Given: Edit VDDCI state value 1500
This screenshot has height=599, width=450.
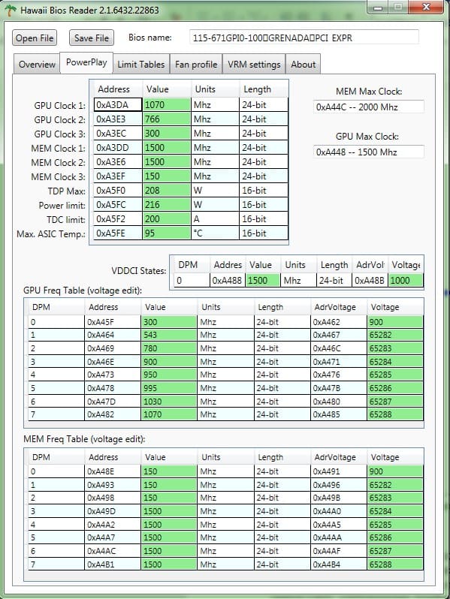Looking at the screenshot, I should click(263, 281).
